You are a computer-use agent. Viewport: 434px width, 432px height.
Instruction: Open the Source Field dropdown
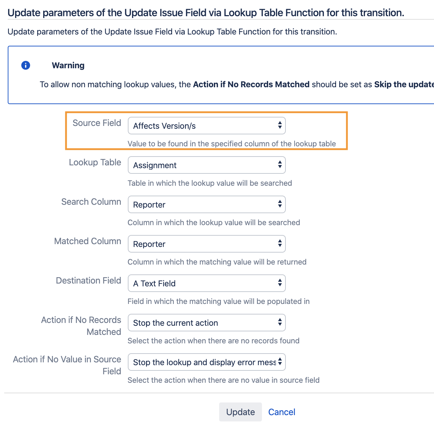tap(206, 126)
